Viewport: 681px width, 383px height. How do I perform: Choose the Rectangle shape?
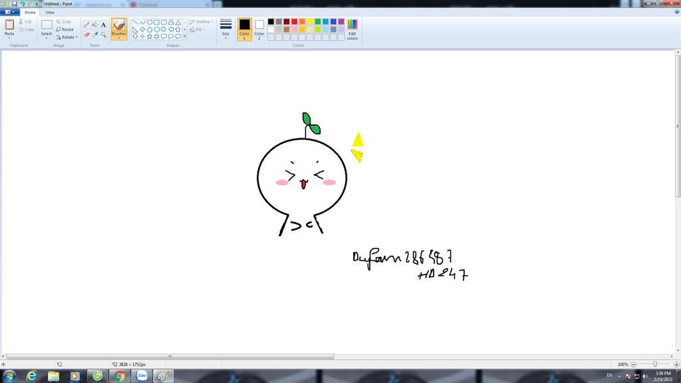point(156,22)
